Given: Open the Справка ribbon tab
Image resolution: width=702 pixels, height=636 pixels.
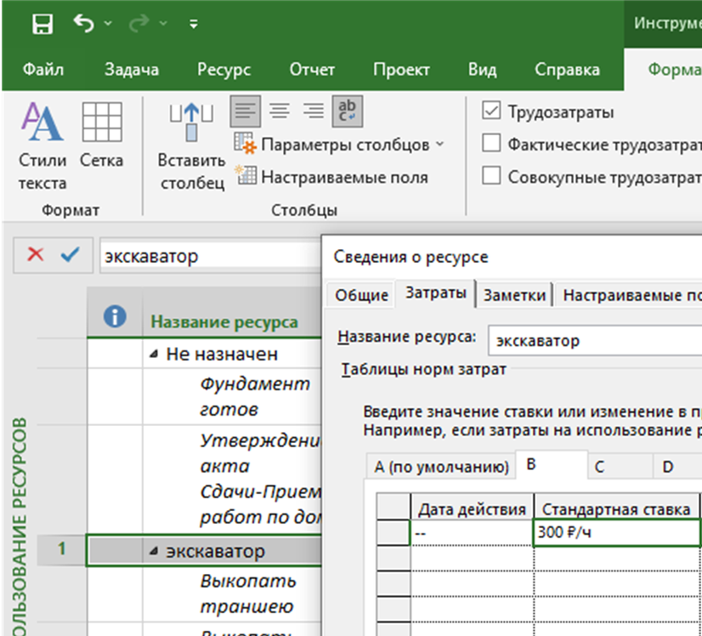Looking at the screenshot, I should tap(567, 70).
